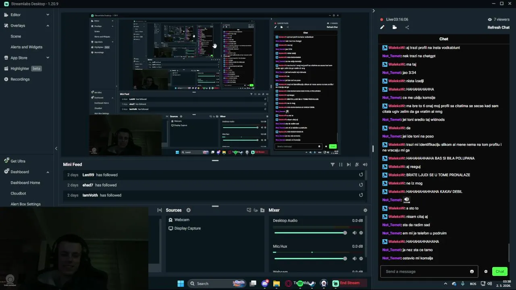Click the camera icon under Live timer
The height and width of the screenshot is (290, 516).
coord(395,27)
